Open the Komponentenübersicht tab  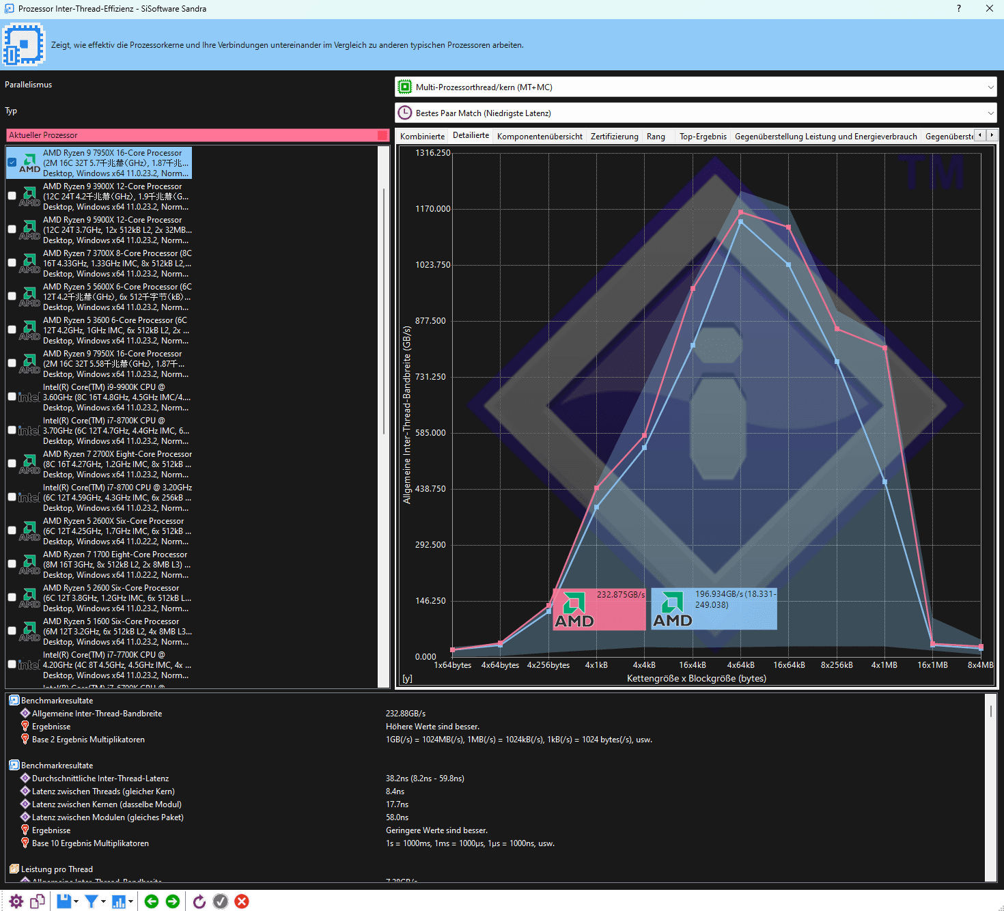coord(540,137)
